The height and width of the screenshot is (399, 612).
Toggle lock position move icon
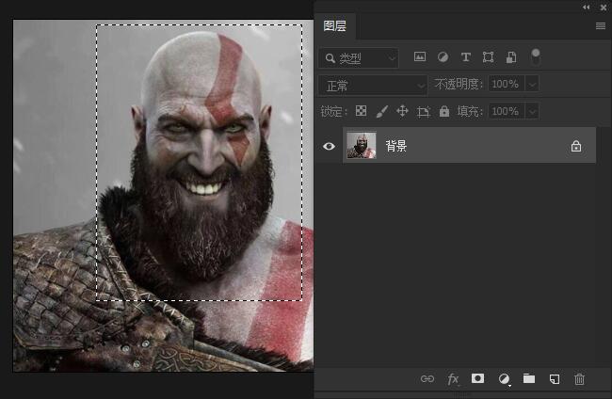(402, 111)
